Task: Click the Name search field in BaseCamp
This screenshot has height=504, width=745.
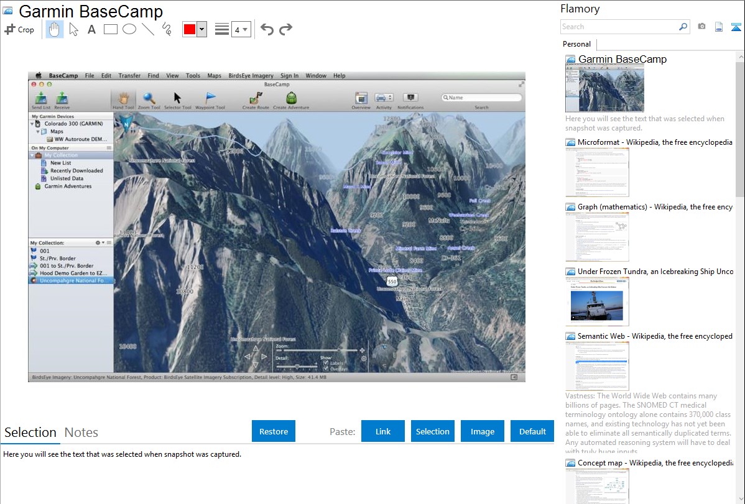Action: point(481,98)
